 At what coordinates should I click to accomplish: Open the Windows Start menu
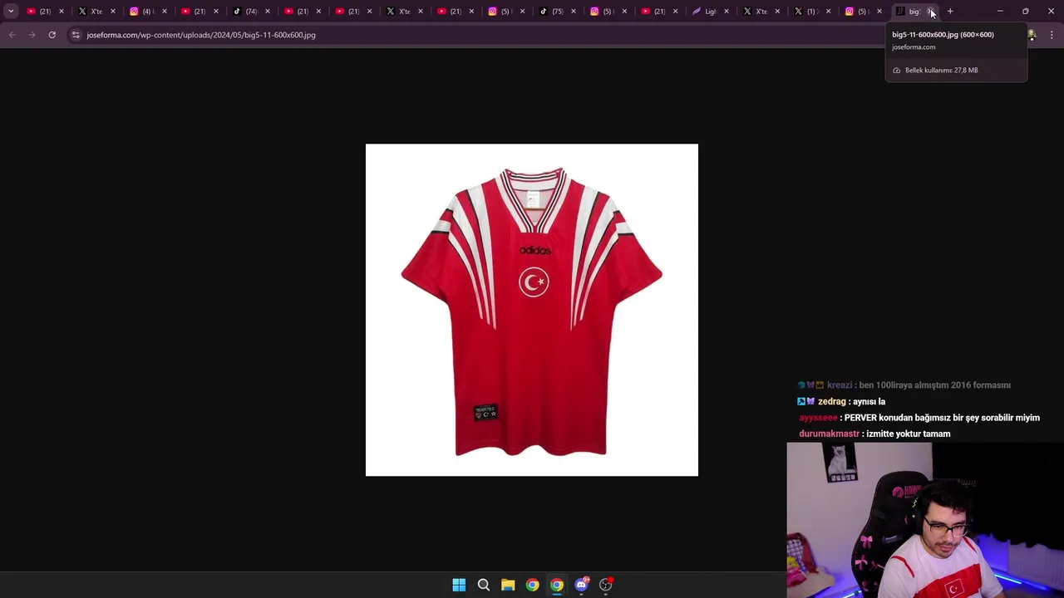tap(459, 585)
